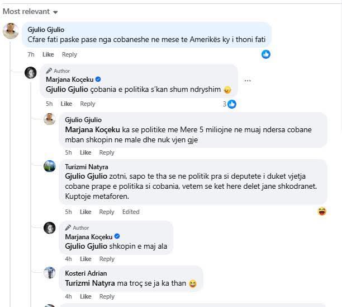This screenshot has height=307, width=342.
Task: View the Edited history on Turizmi Natyra's comment
Action: (x=131, y=212)
